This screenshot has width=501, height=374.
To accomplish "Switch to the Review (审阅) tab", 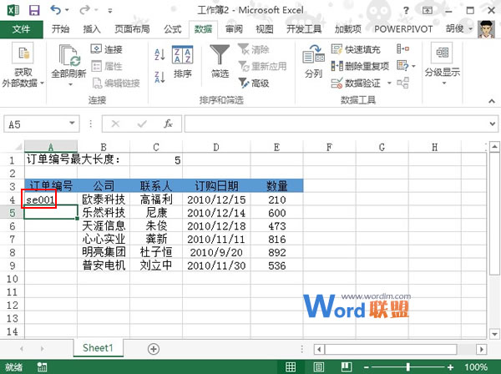I will 234,29.
